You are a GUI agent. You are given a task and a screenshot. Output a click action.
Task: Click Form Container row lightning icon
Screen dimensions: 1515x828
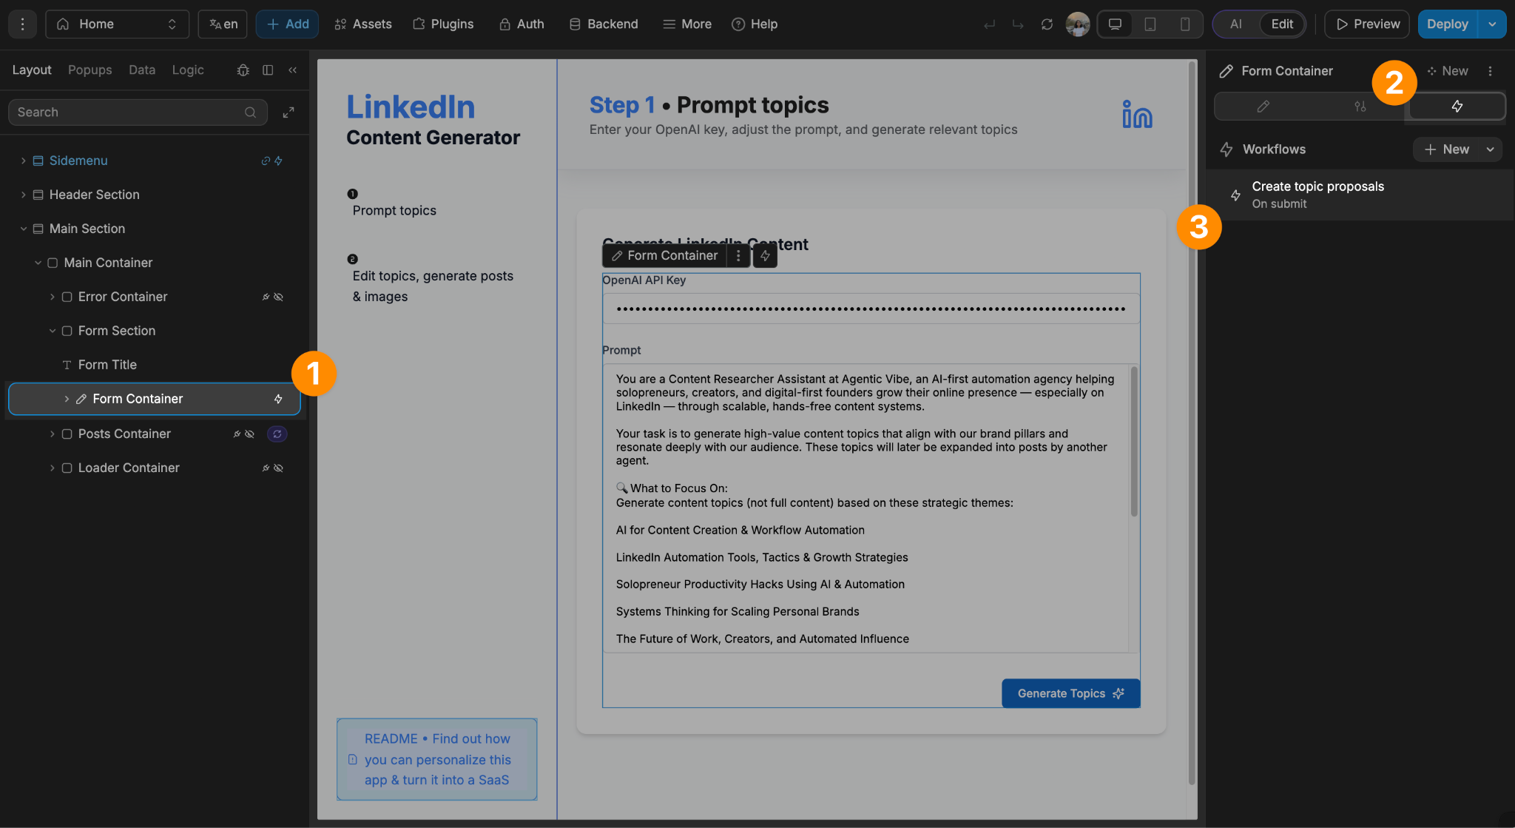coord(278,399)
